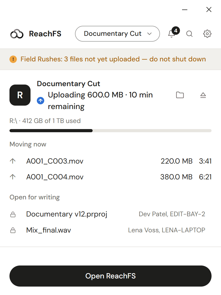Click the ReachFS cloud logo
Image resolution: width=221 pixels, height=295 pixels.
coord(17,34)
